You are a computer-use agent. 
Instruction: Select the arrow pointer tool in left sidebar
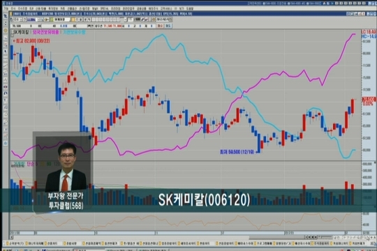[6, 52]
